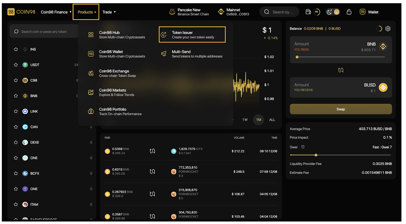This screenshot has height=224, width=406.
Task: Click the USDT coin icon
Action: 25,65
